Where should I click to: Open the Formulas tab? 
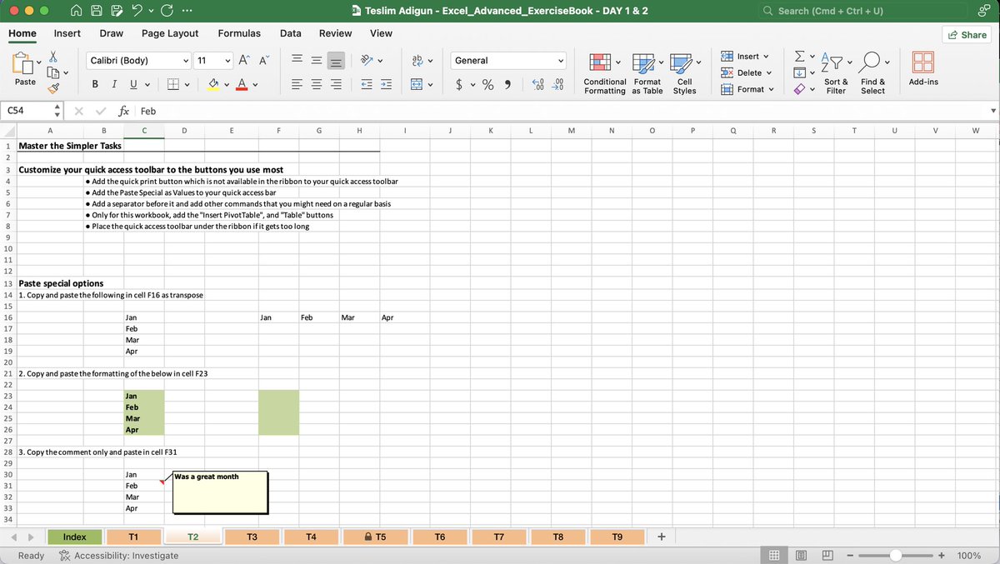(x=239, y=33)
